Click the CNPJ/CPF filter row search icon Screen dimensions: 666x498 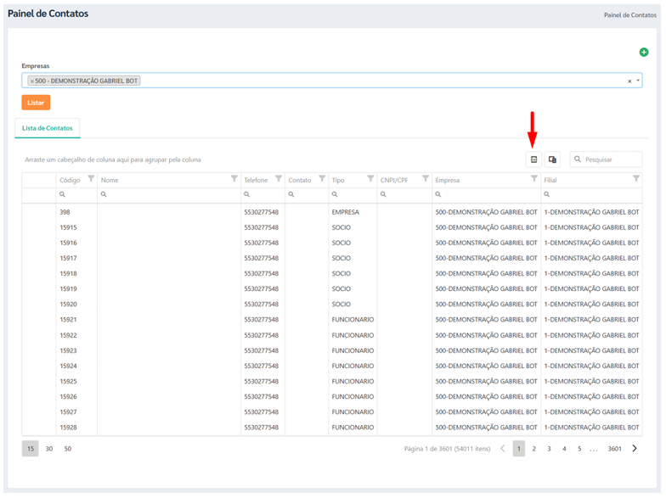[383, 194]
